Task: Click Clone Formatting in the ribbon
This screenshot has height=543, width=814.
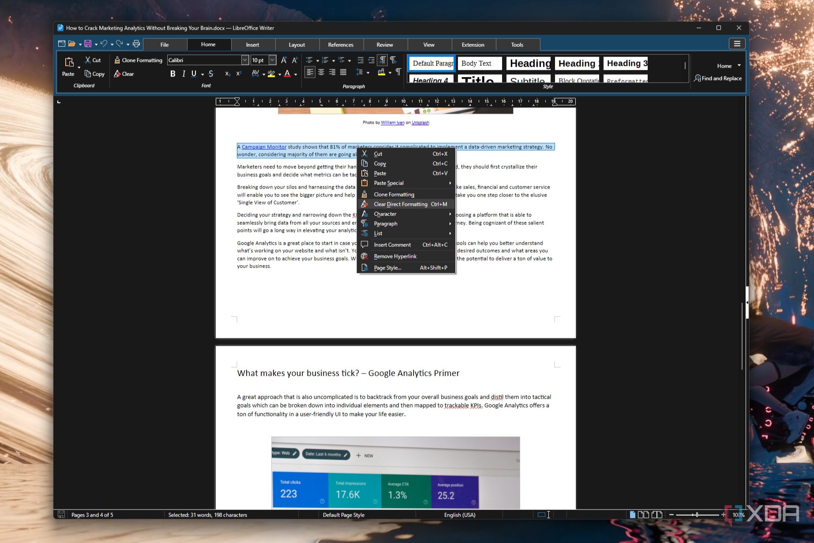Action: pos(138,60)
